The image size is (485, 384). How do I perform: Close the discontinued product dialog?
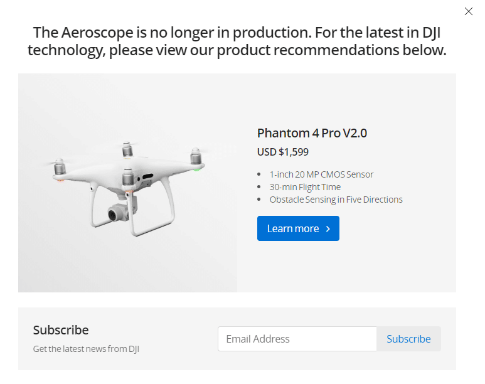point(468,11)
